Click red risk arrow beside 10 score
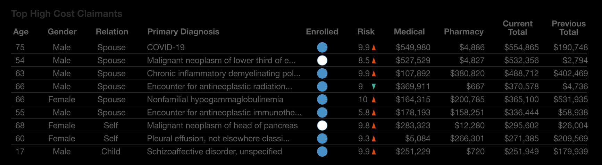The height and width of the screenshot is (165, 602). tap(374, 100)
